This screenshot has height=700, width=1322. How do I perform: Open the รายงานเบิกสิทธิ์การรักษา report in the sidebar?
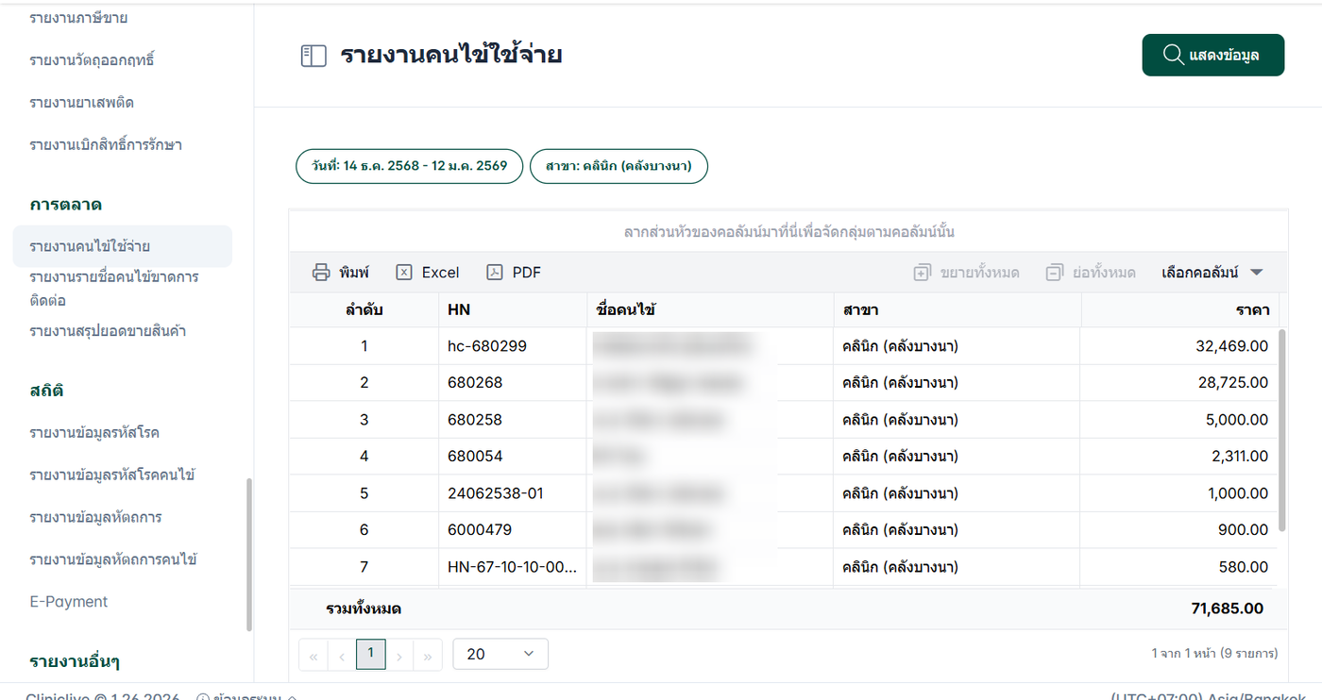click(x=106, y=145)
